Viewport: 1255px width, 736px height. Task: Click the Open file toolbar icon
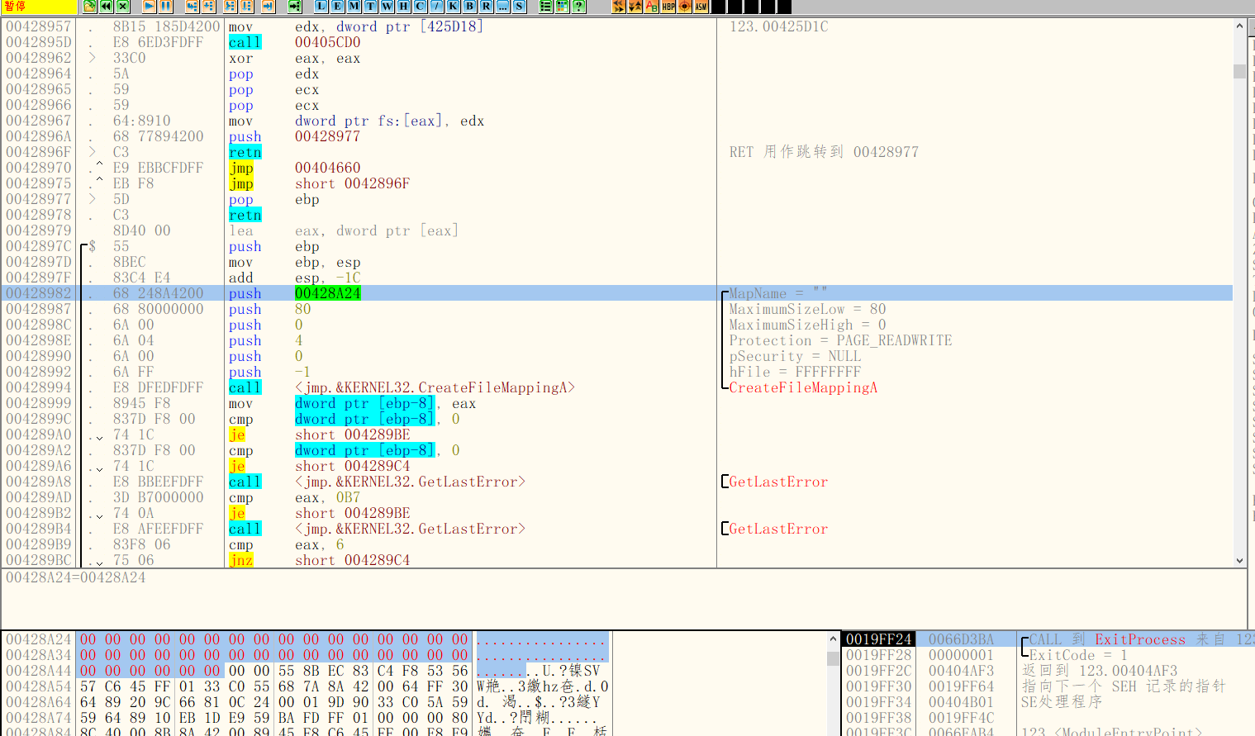(90, 7)
